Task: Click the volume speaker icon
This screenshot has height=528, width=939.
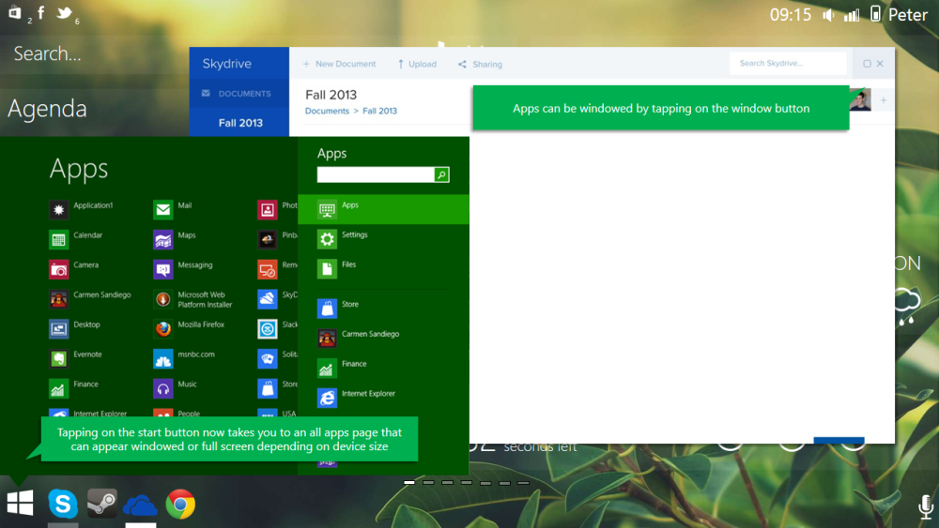Action: [x=828, y=15]
